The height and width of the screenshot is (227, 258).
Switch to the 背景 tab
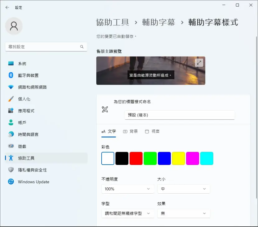(x=130, y=131)
